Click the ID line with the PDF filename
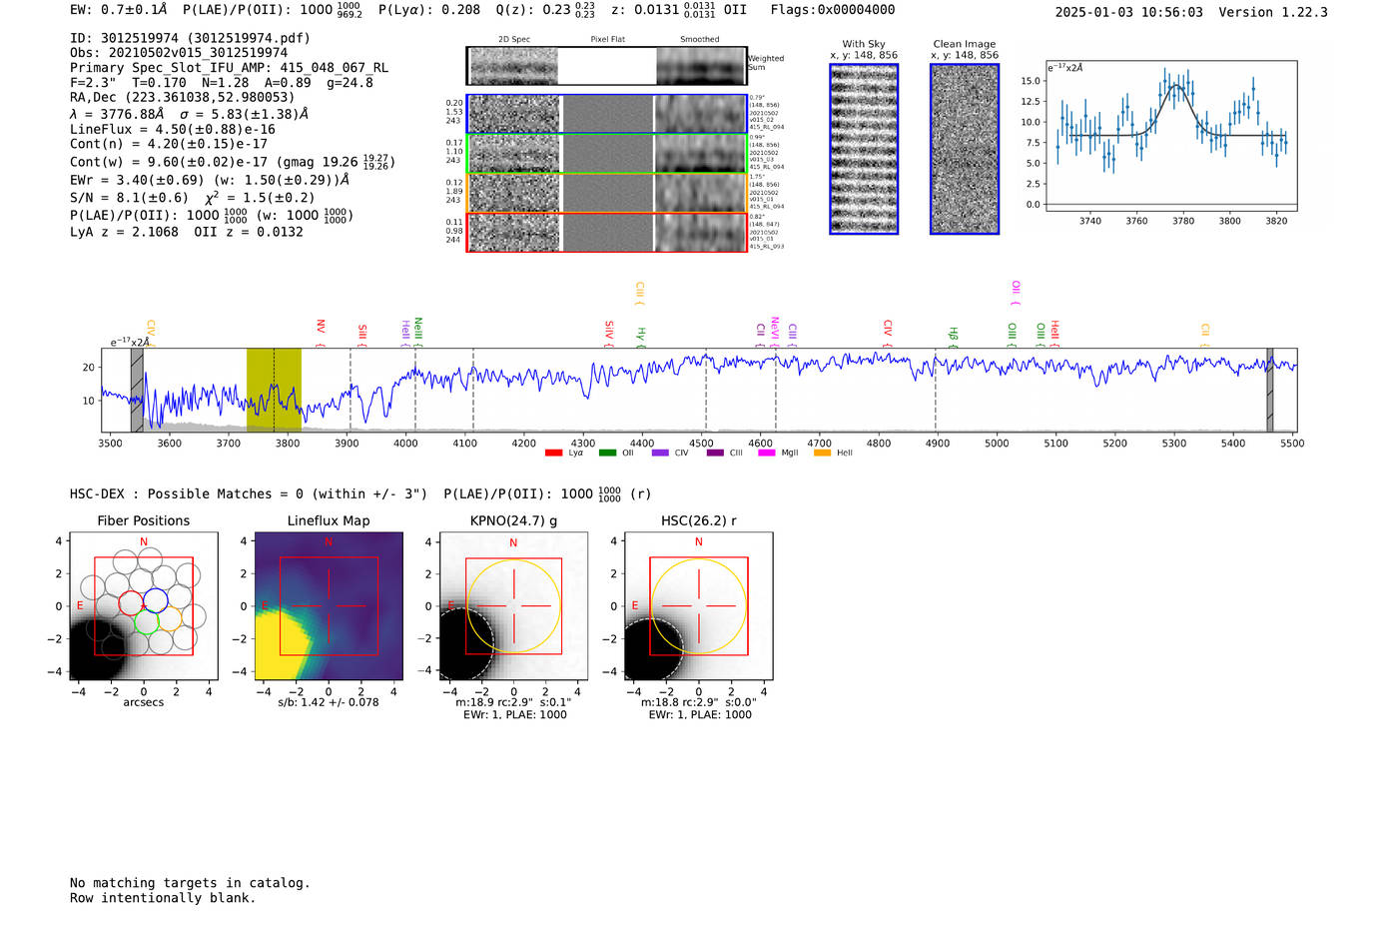 (190, 38)
